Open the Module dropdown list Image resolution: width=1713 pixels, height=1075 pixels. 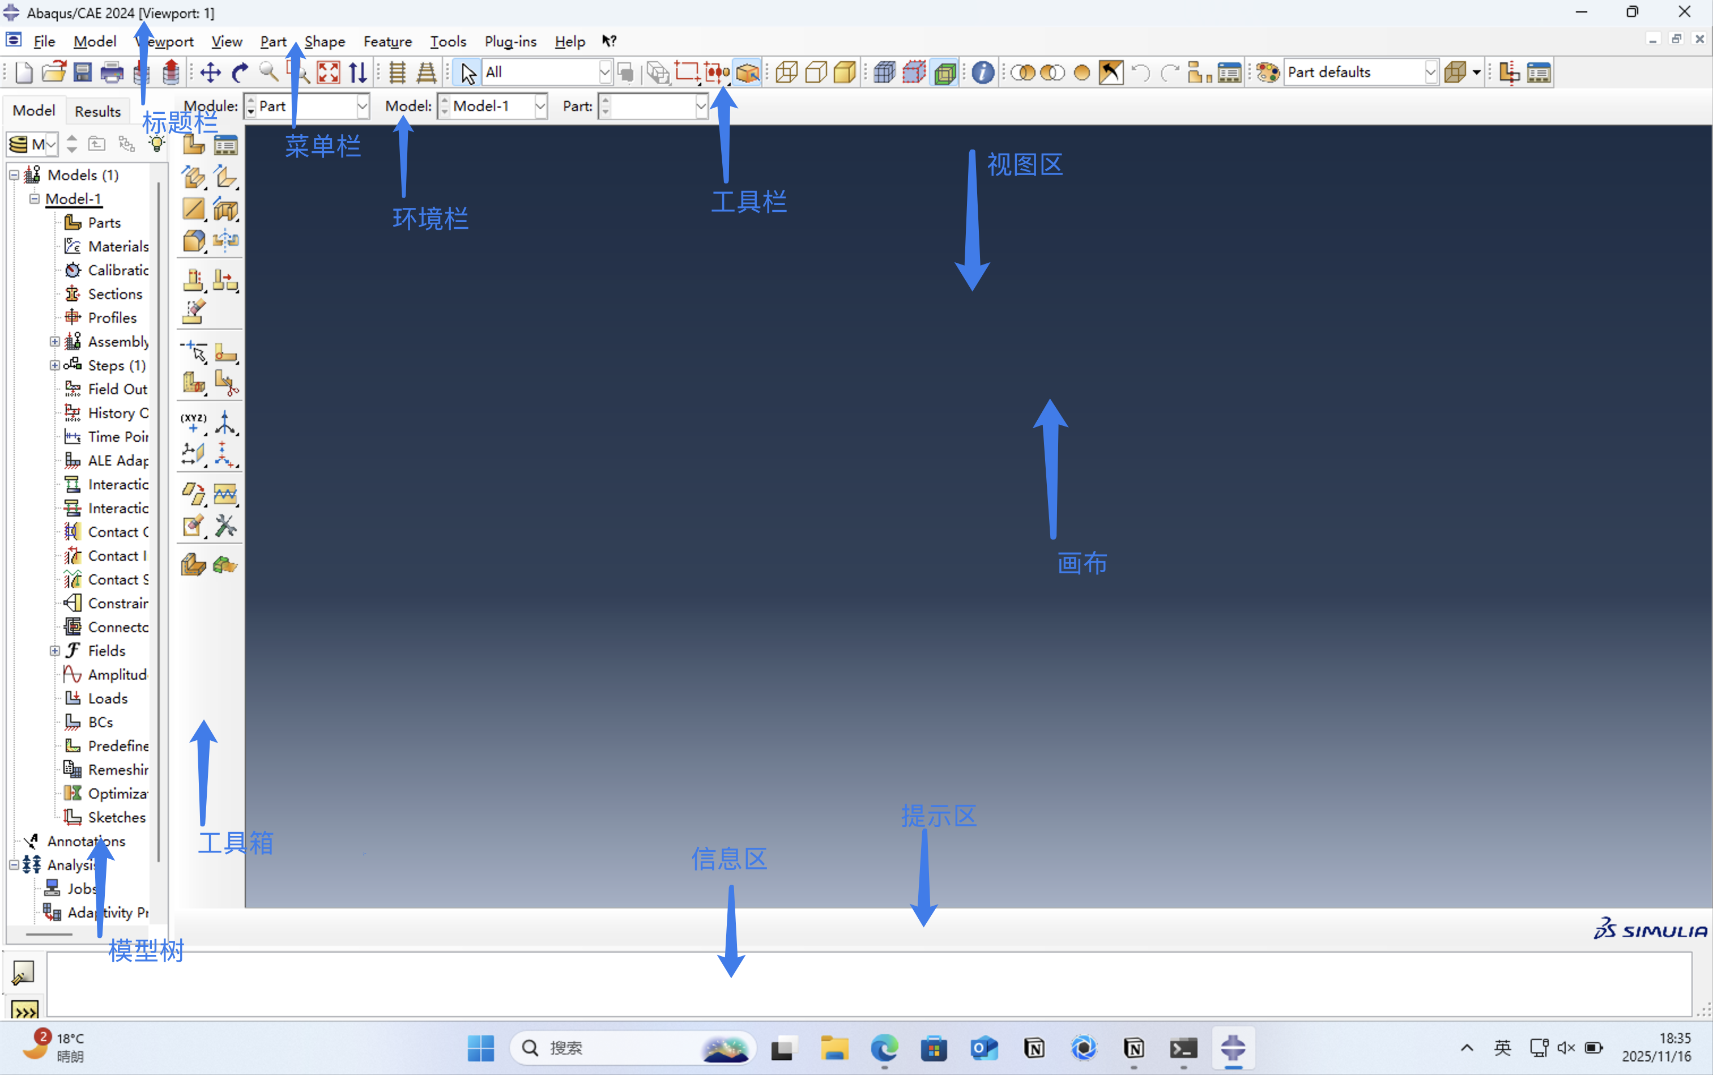pos(362,106)
